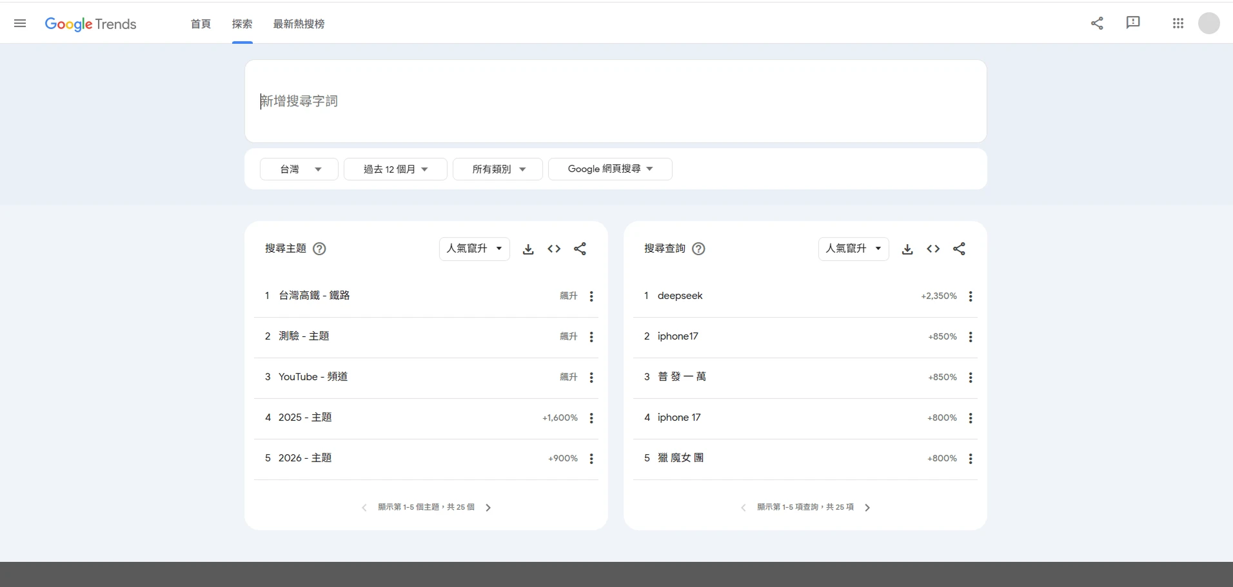Open the 所有類別 category dropdown

pyautogui.click(x=497, y=169)
